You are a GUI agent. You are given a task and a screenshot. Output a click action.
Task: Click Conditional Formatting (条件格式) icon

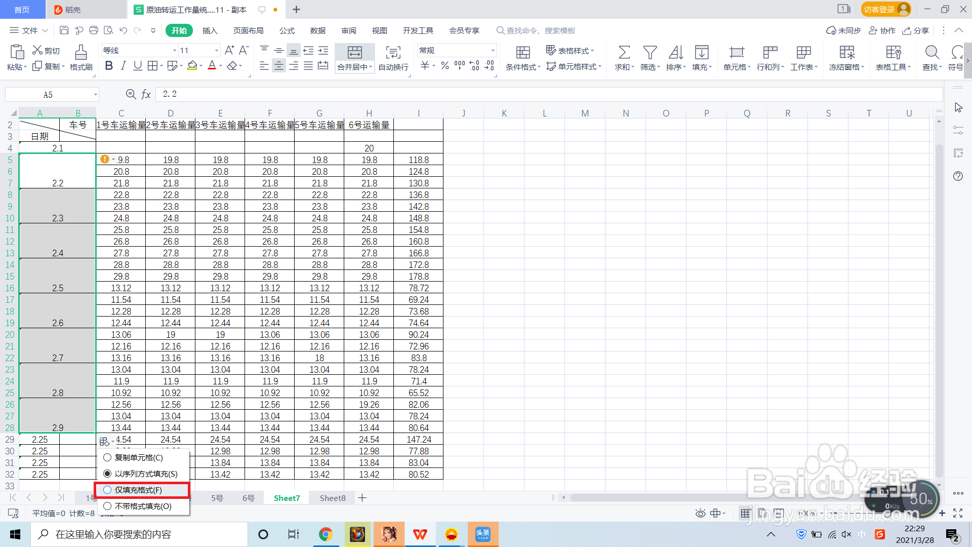(522, 52)
